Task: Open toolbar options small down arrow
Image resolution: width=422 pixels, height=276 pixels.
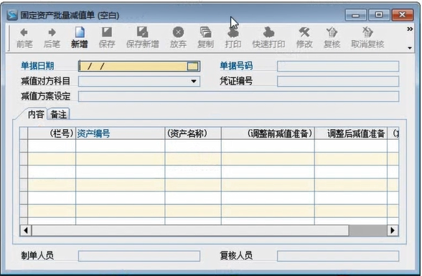Action: [410, 48]
